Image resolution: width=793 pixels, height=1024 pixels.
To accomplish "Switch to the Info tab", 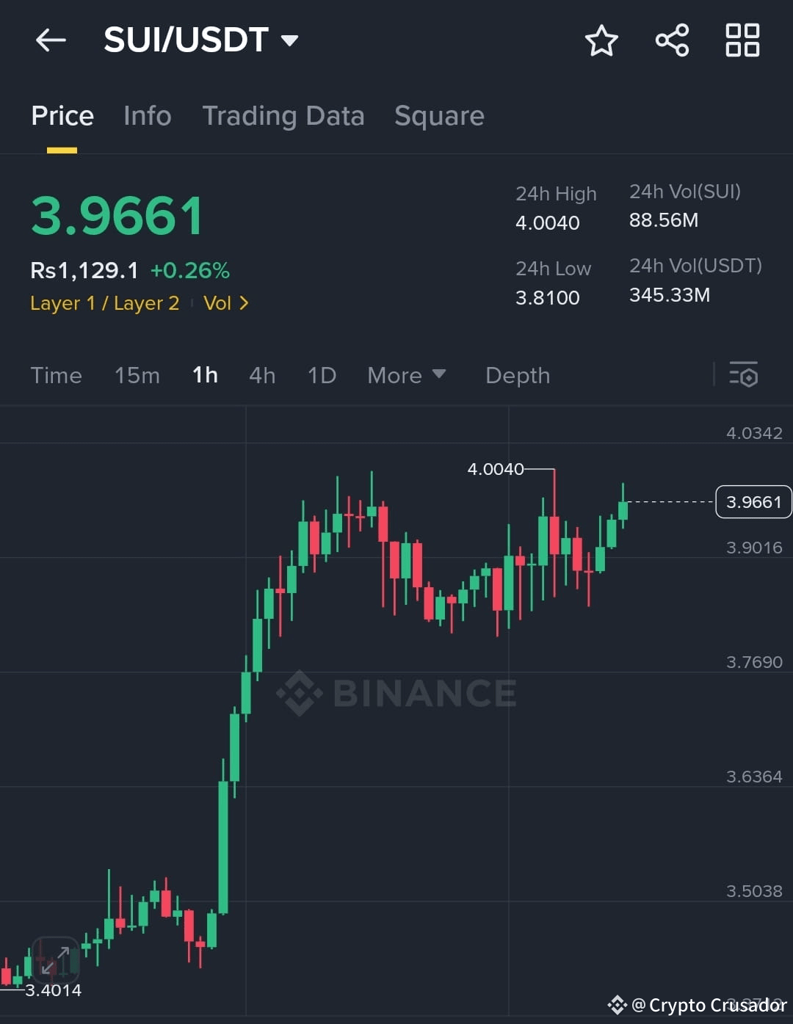I will click(147, 116).
